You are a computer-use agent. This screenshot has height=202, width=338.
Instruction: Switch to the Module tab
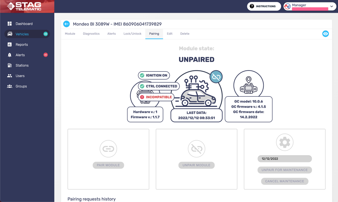[x=70, y=33]
